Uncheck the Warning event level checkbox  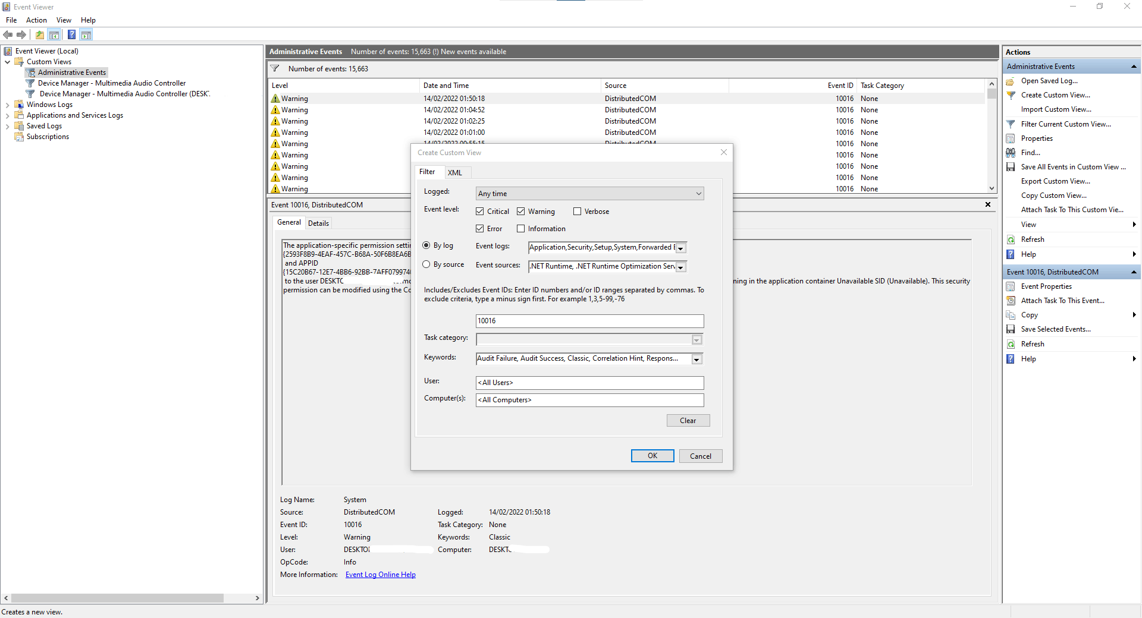[521, 212]
